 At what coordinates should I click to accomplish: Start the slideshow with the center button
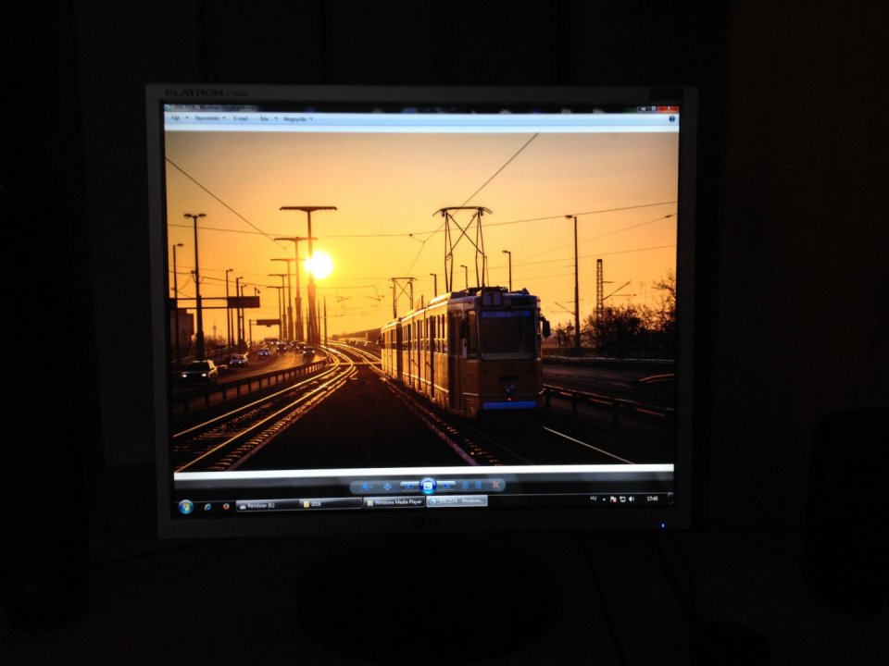coord(428,486)
